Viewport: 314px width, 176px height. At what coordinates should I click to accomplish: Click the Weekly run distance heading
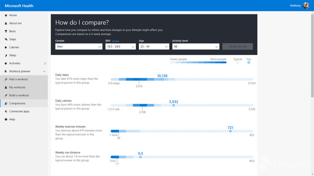click(x=68, y=153)
